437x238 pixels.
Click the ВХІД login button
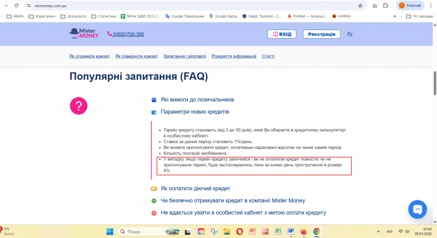(x=282, y=34)
